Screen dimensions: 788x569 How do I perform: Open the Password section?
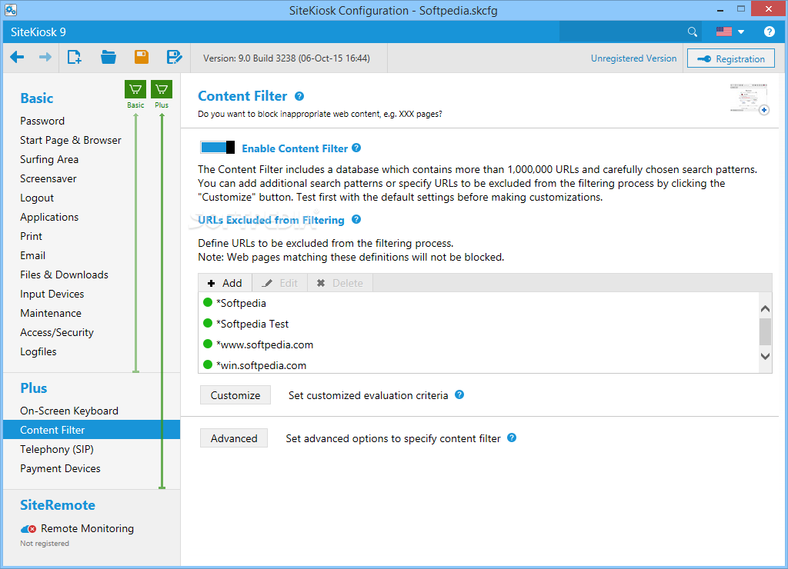pyautogui.click(x=42, y=121)
